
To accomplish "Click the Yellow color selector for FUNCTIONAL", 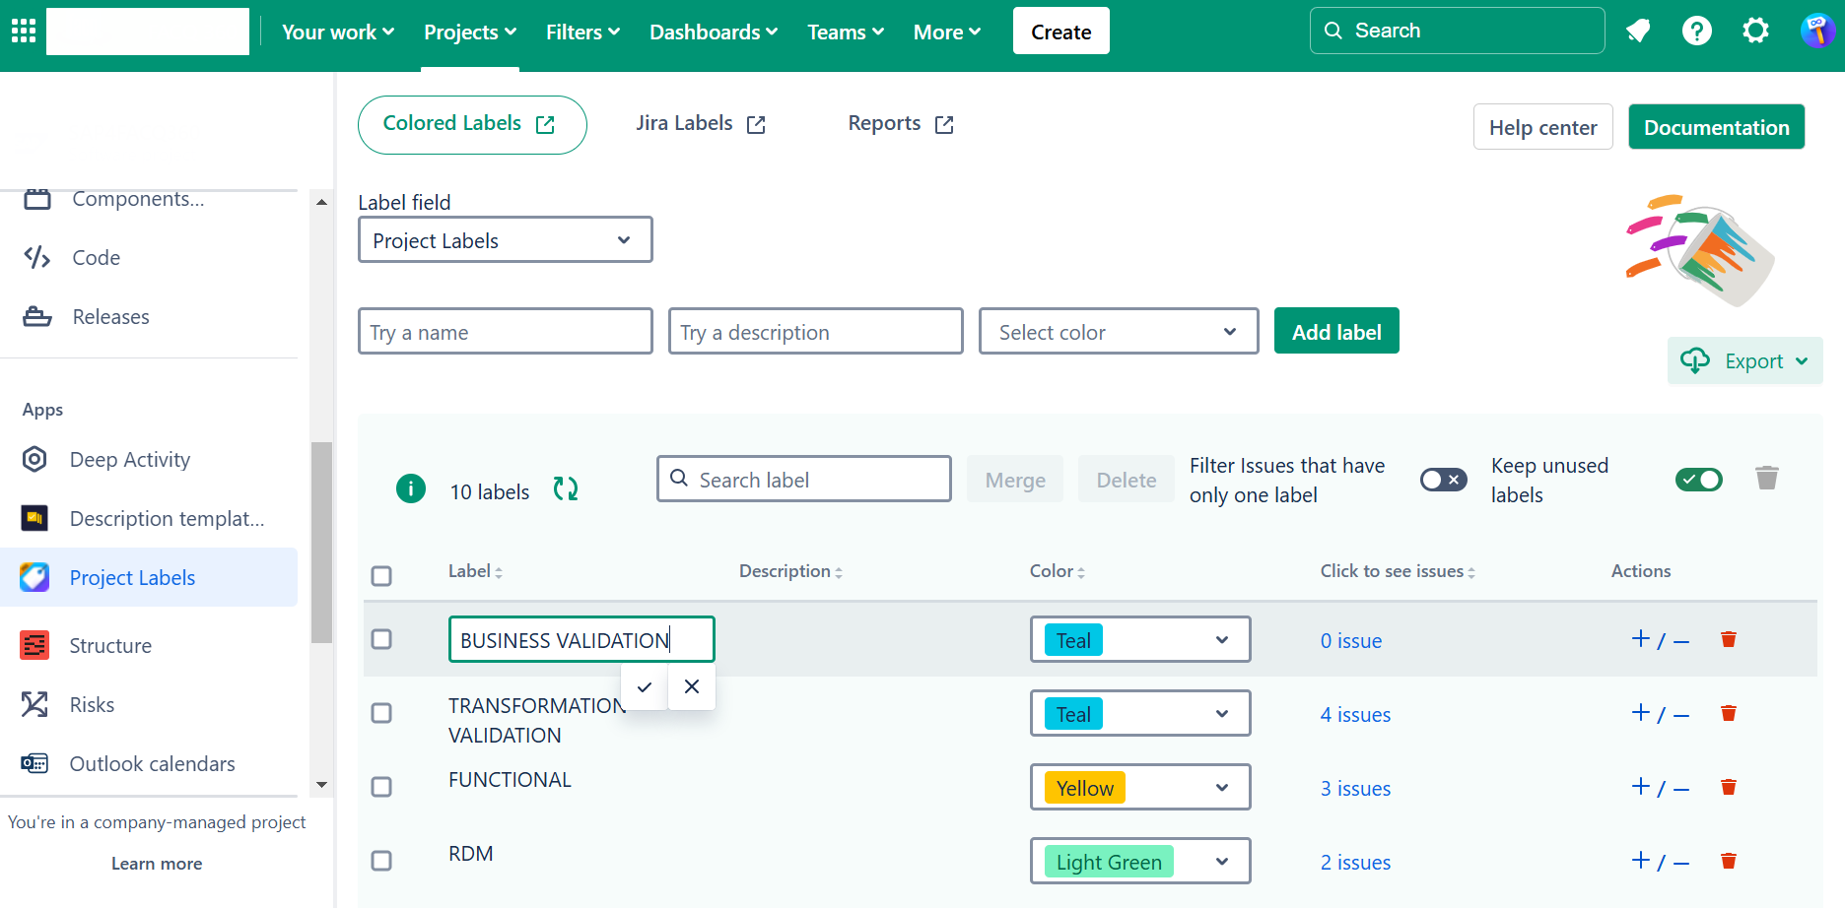I will click(1139, 788).
